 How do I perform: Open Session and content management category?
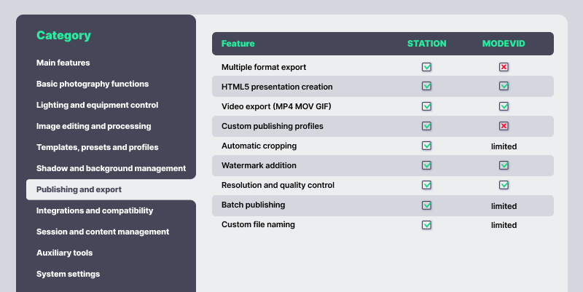[103, 232]
